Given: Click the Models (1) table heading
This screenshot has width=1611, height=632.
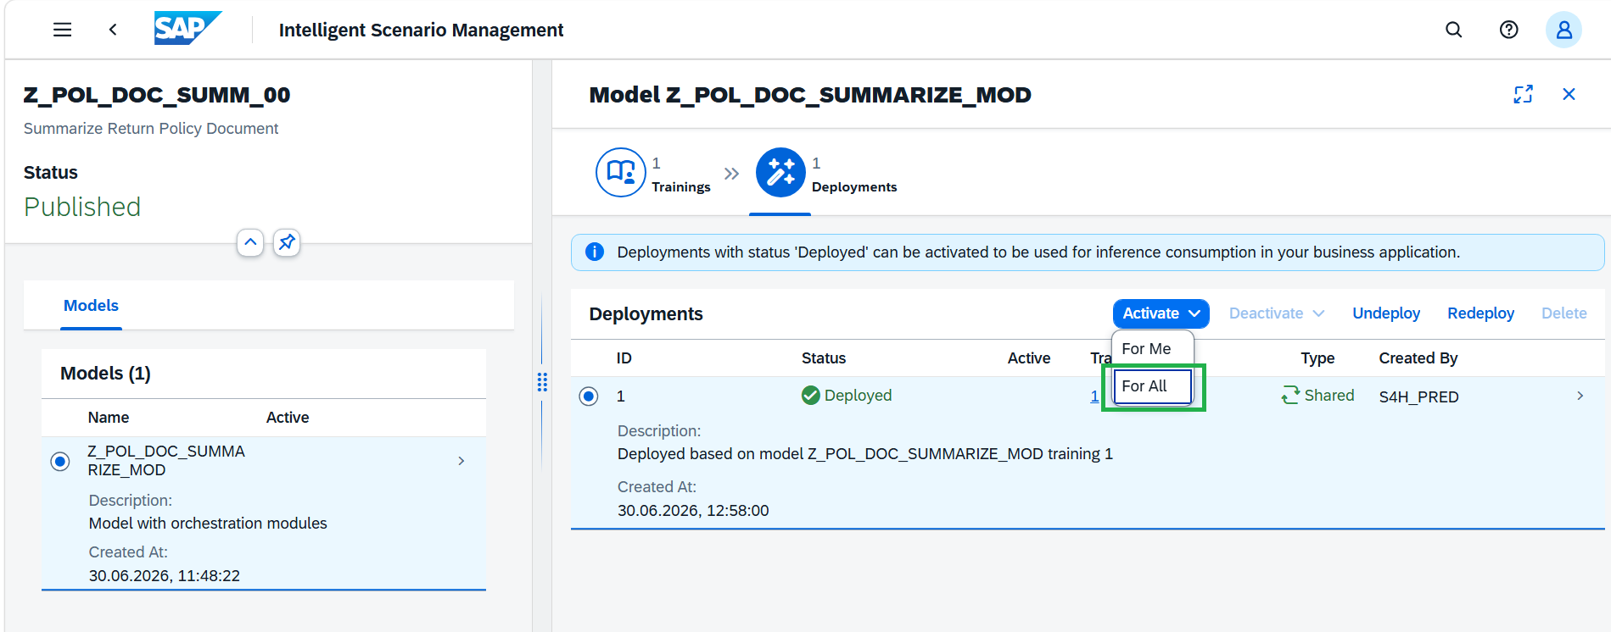Looking at the screenshot, I should pyautogui.click(x=105, y=374).
